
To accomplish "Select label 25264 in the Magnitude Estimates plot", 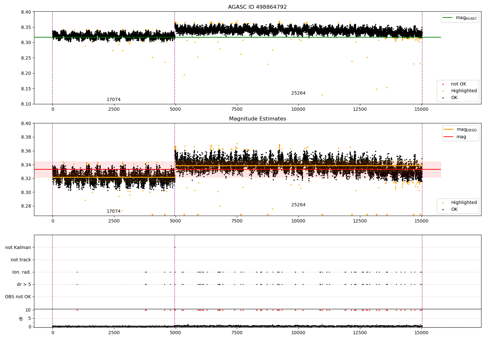I will click(298, 205).
